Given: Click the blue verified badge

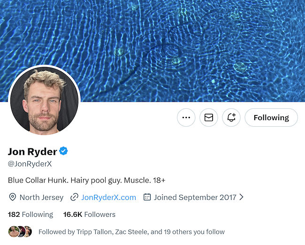Looking at the screenshot, I should click(x=63, y=151).
